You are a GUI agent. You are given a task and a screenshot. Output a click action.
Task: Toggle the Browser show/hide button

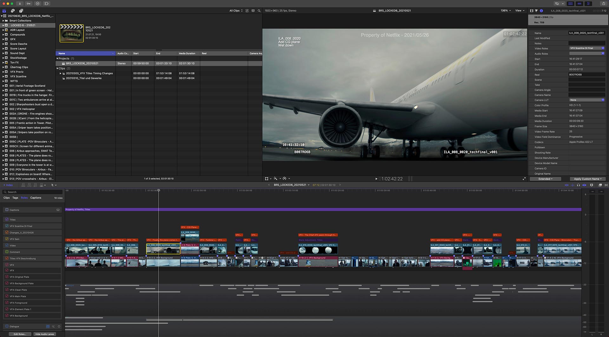[x=570, y=3]
